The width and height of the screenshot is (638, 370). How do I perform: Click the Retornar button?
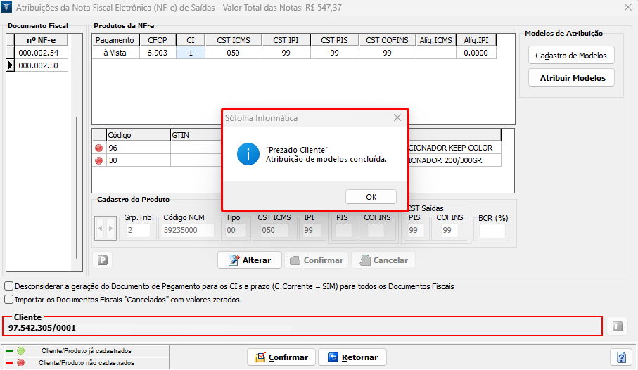352,357
